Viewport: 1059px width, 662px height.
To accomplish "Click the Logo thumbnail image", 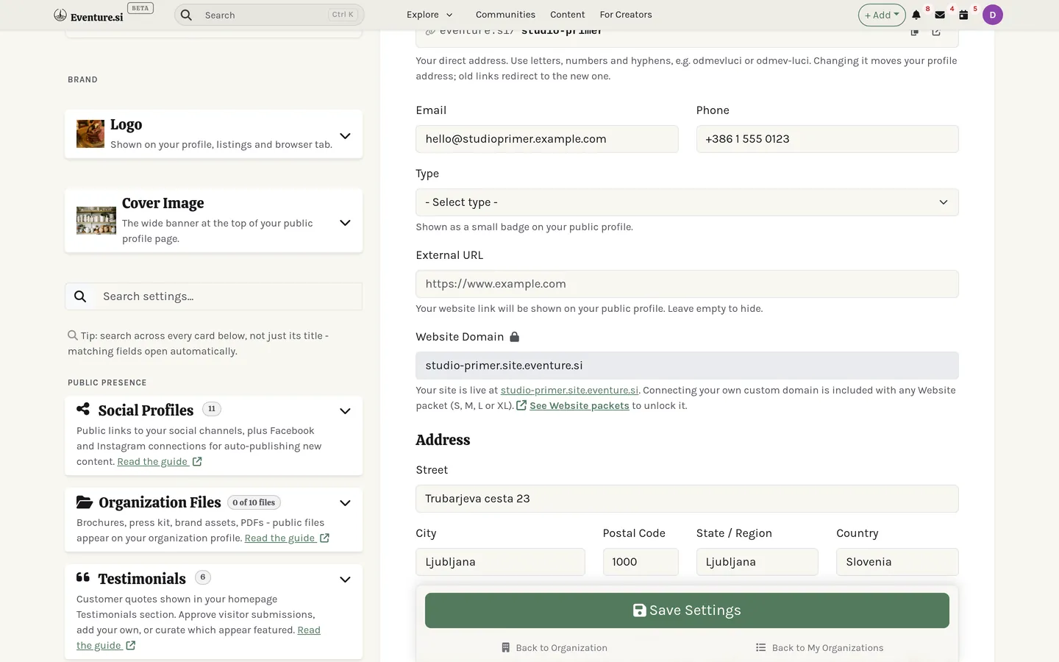I will pyautogui.click(x=90, y=134).
